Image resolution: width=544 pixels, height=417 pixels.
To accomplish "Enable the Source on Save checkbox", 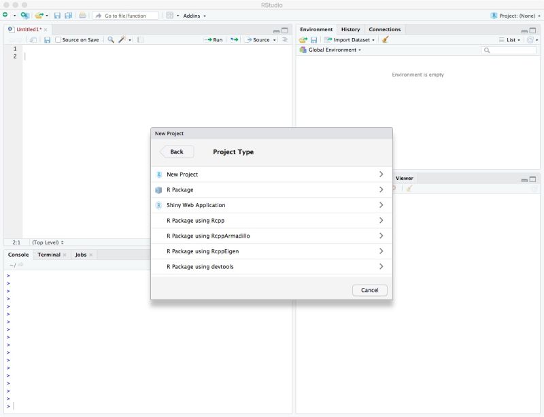I will pyautogui.click(x=58, y=40).
